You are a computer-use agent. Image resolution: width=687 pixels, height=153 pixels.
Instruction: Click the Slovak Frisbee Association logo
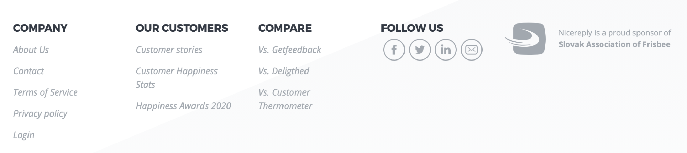click(x=525, y=39)
